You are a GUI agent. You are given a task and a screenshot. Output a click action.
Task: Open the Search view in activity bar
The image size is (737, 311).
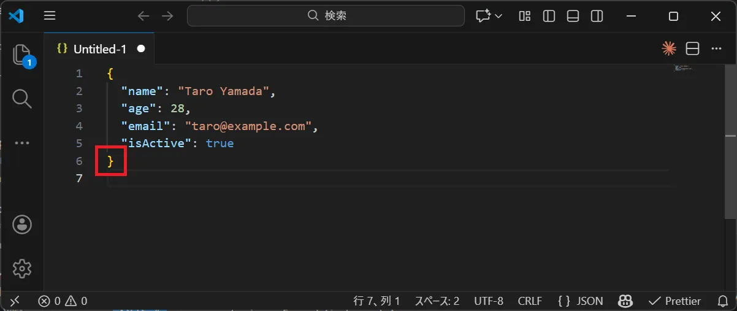point(22,98)
